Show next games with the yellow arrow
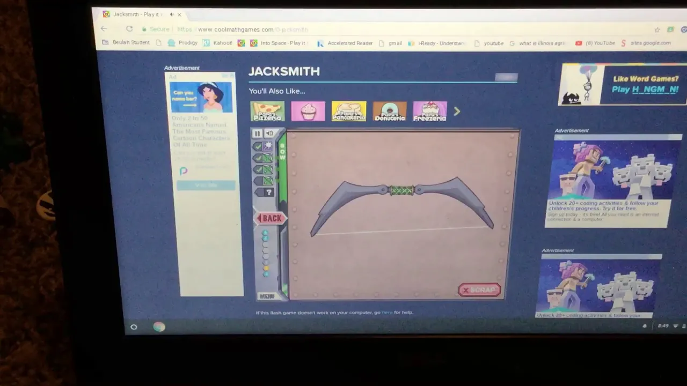Screen dimensions: 687x386 pos(457,112)
